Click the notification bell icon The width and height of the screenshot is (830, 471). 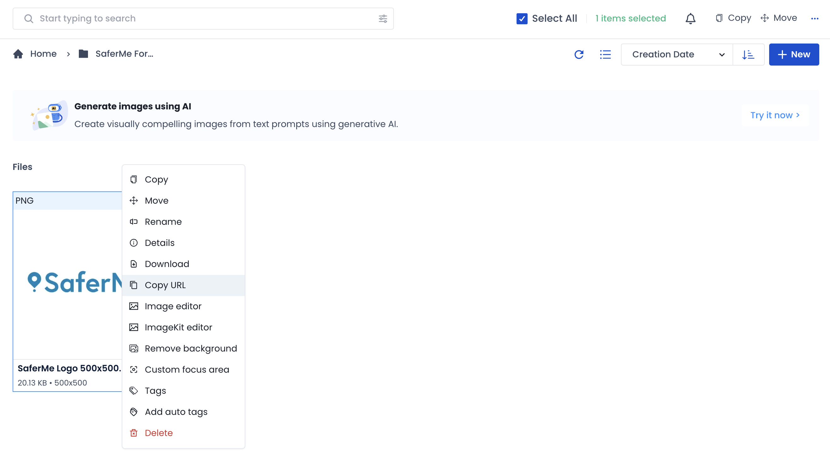(690, 18)
